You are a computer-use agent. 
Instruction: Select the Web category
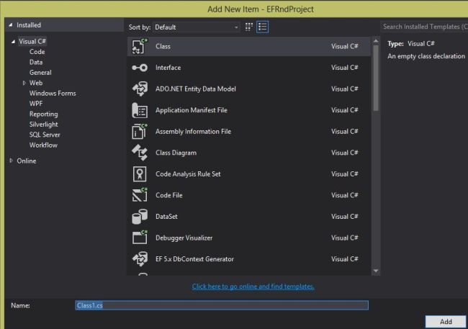click(x=36, y=83)
